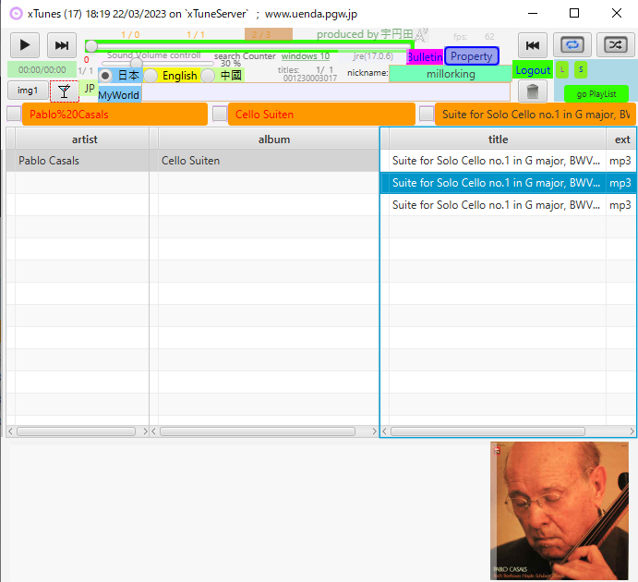This screenshot has height=582, width=638.
Task: Click the trash can delete icon
Action: coord(532,91)
